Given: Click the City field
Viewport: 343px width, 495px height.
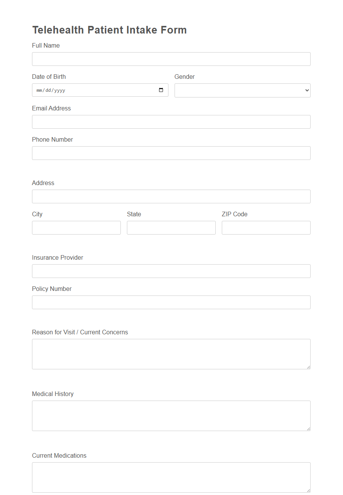Looking at the screenshot, I should tap(76, 227).
